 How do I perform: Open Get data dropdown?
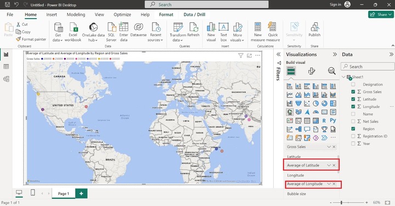pos(58,32)
